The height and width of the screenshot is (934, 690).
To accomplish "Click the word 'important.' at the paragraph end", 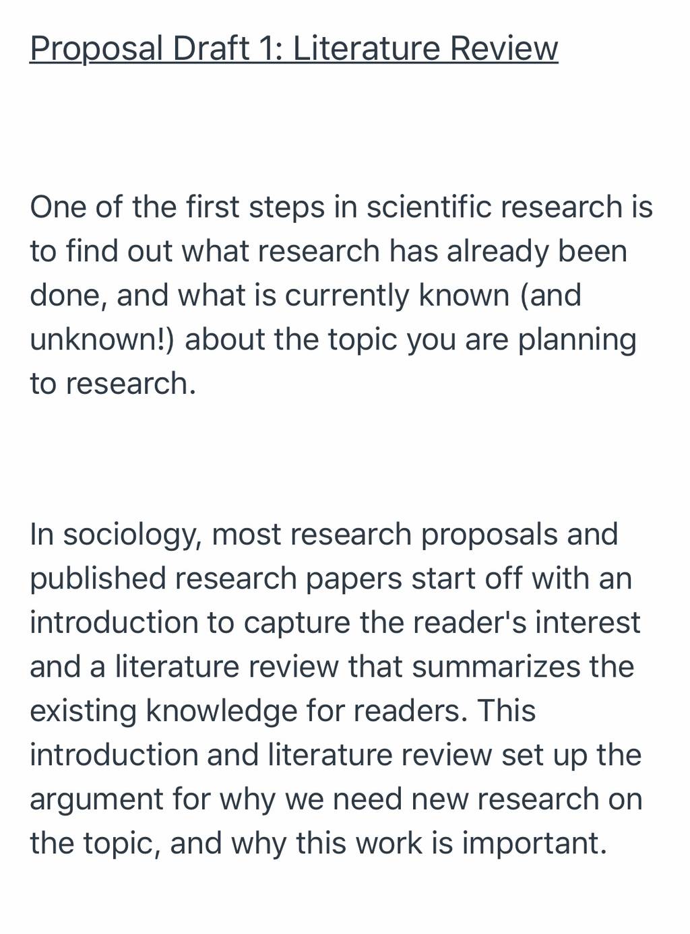I will coord(534,844).
